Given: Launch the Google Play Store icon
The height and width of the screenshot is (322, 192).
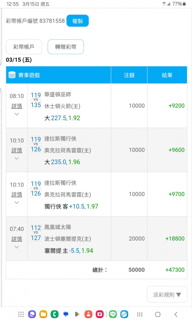Looking at the screenshot, I should [x=77, y=314].
